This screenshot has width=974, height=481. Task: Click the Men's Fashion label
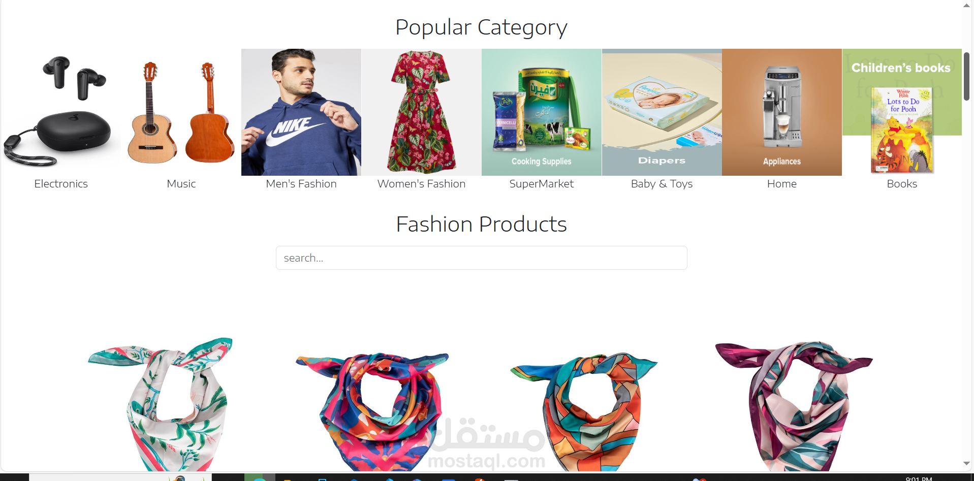pos(301,184)
